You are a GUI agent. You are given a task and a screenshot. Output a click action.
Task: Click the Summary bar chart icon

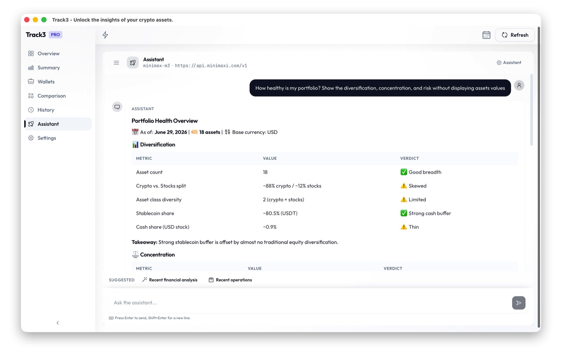click(31, 68)
